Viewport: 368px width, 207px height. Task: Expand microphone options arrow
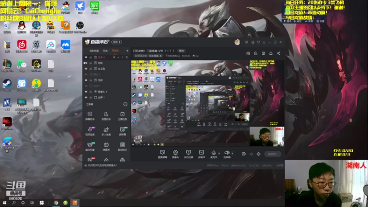tap(219, 153)
